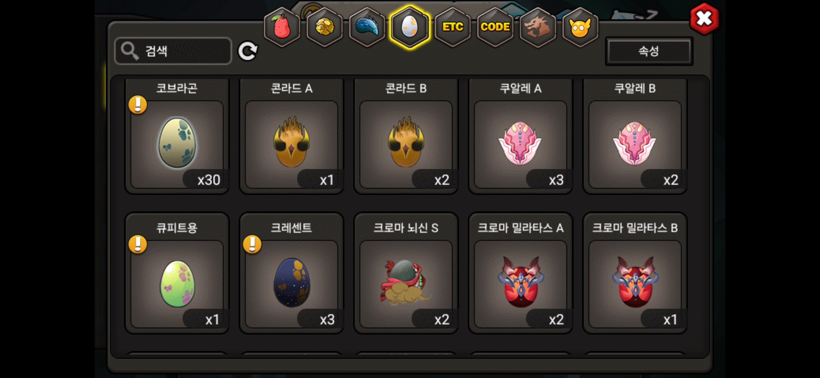Select the 콘라드 A egg item

292,136
